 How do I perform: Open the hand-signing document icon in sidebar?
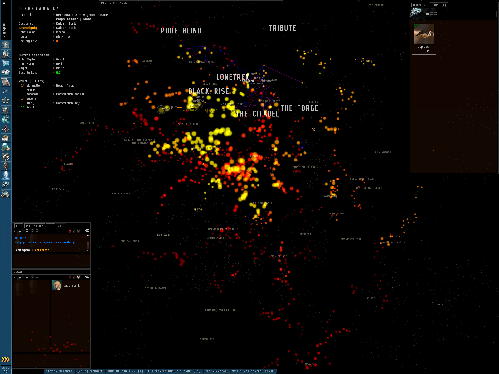click(x=6, y=82)
